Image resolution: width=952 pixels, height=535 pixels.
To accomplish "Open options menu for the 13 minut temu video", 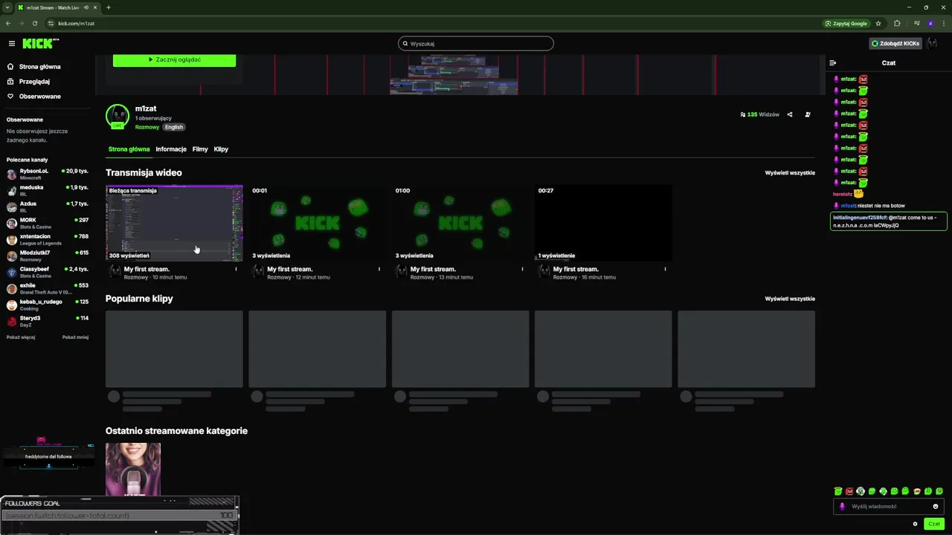I will (x=522, y=269).
